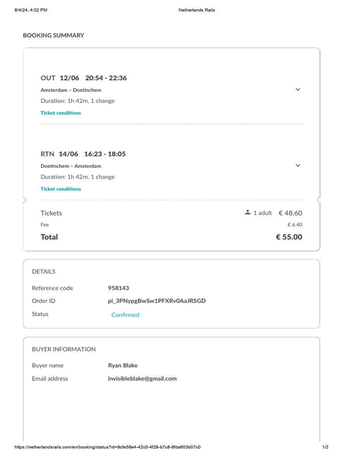
Task: Click the RTN 14/06 return time heading
Action: (x=83, y=154)
